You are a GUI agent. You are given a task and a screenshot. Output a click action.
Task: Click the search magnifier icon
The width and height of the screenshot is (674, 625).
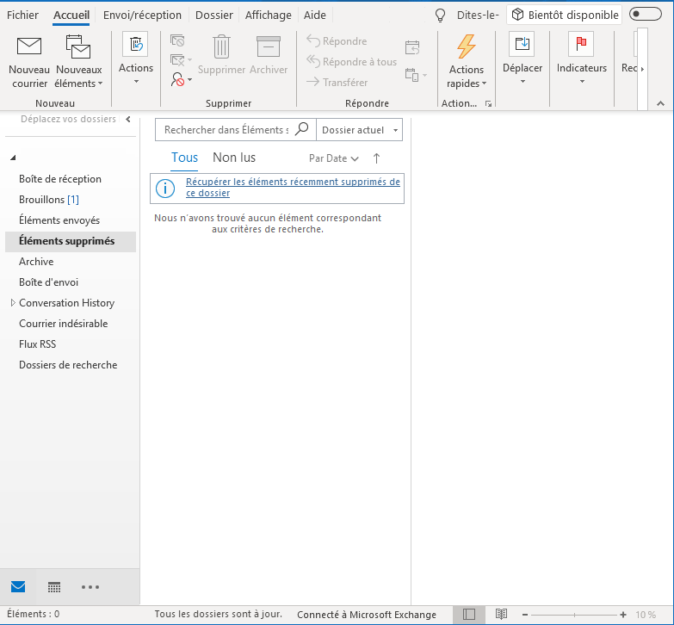[x=302, y=129]
